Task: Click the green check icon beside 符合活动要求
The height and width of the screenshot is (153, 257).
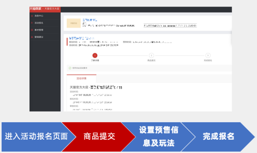Action: (x=70, y=68)
